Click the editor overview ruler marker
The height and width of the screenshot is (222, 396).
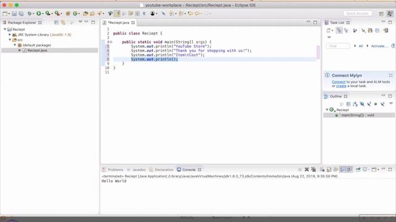point(318,52)
